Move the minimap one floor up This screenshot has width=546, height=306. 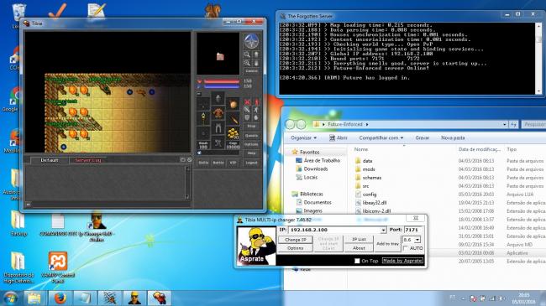256,54
